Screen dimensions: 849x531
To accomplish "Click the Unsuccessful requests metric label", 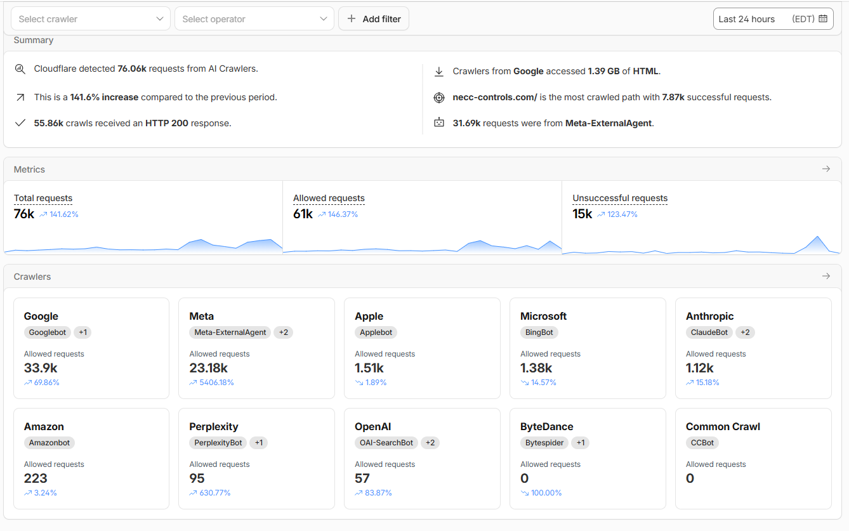I will (x=620, y=198).
